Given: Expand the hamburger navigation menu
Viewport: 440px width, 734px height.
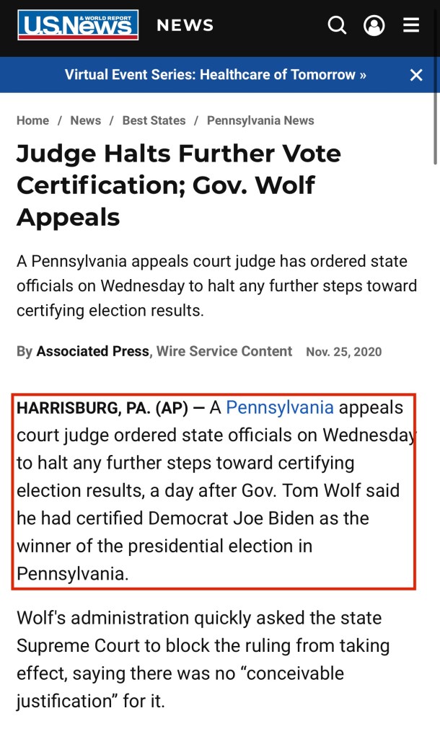Looking at the screenshot, I should (411, 26).
